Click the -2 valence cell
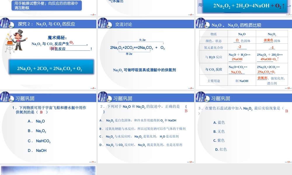Screen dimensions: 292x175 [242, 47]
